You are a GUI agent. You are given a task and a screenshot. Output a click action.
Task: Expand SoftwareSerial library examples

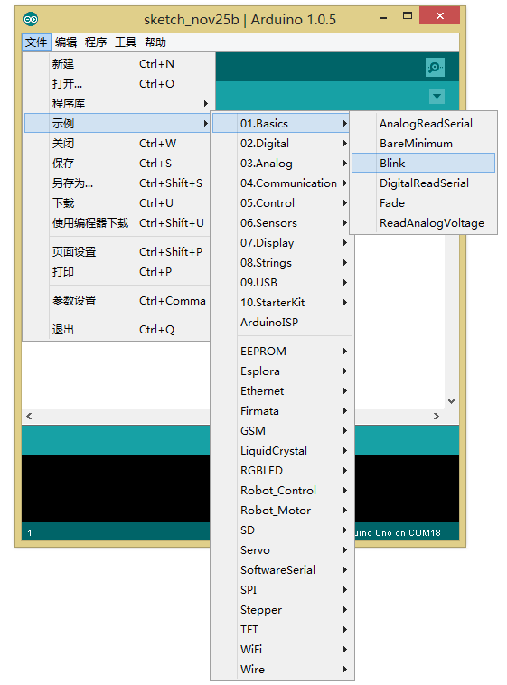tap(281, 569)
